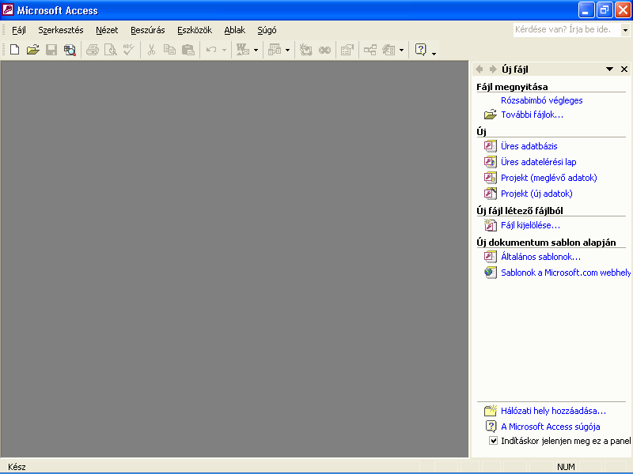Expand the New Object dropdown arrow

[x=401, y=51]
